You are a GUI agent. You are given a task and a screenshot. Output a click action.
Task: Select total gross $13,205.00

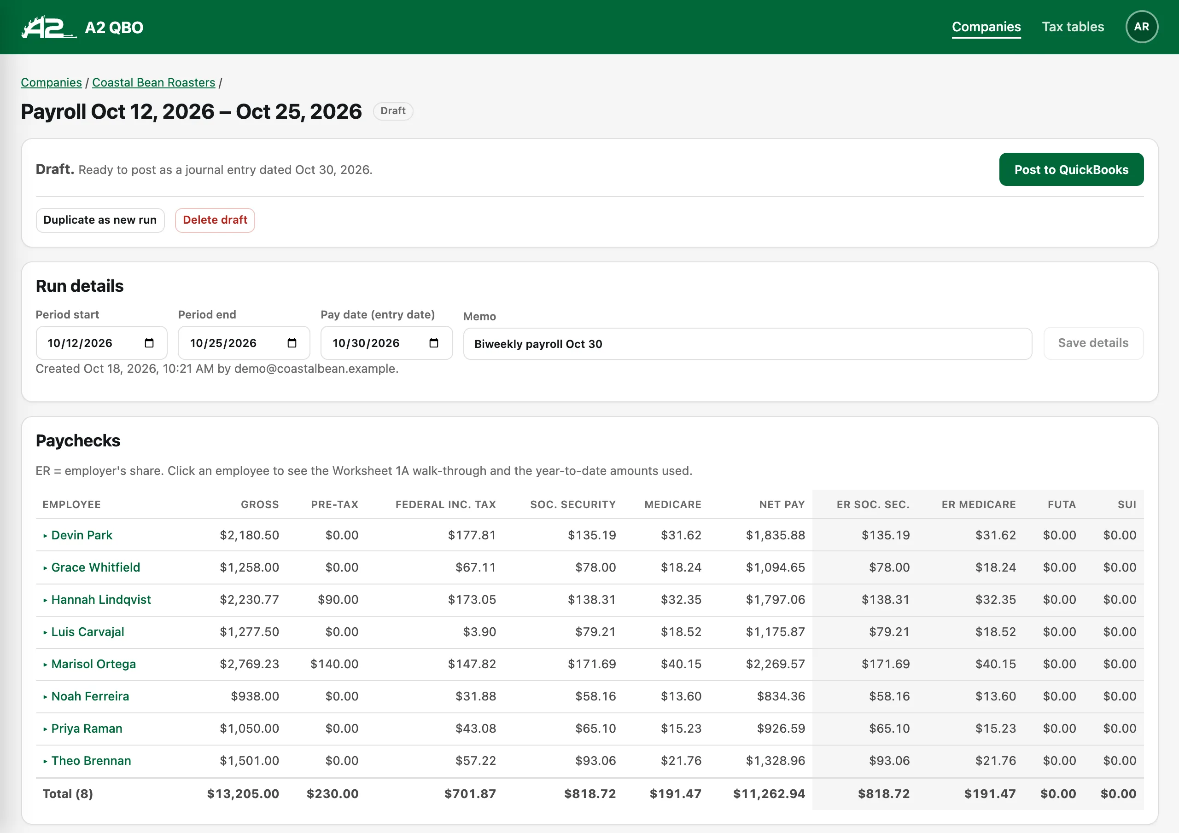click(243, 794)
